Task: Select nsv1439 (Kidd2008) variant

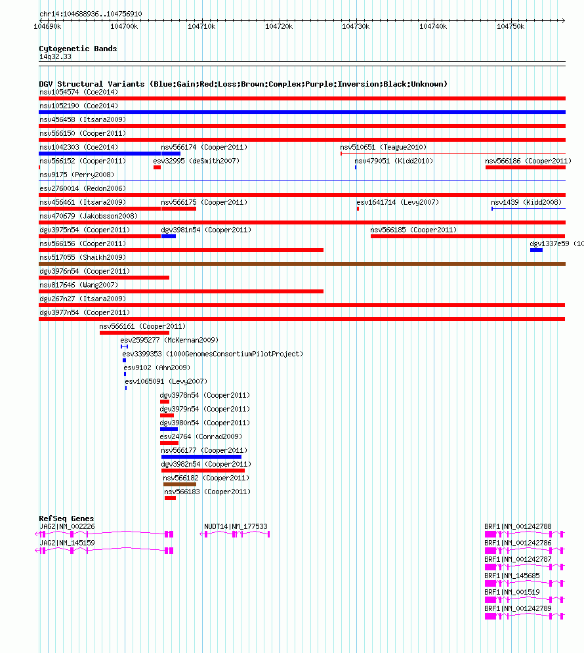Action: [526, 202]
